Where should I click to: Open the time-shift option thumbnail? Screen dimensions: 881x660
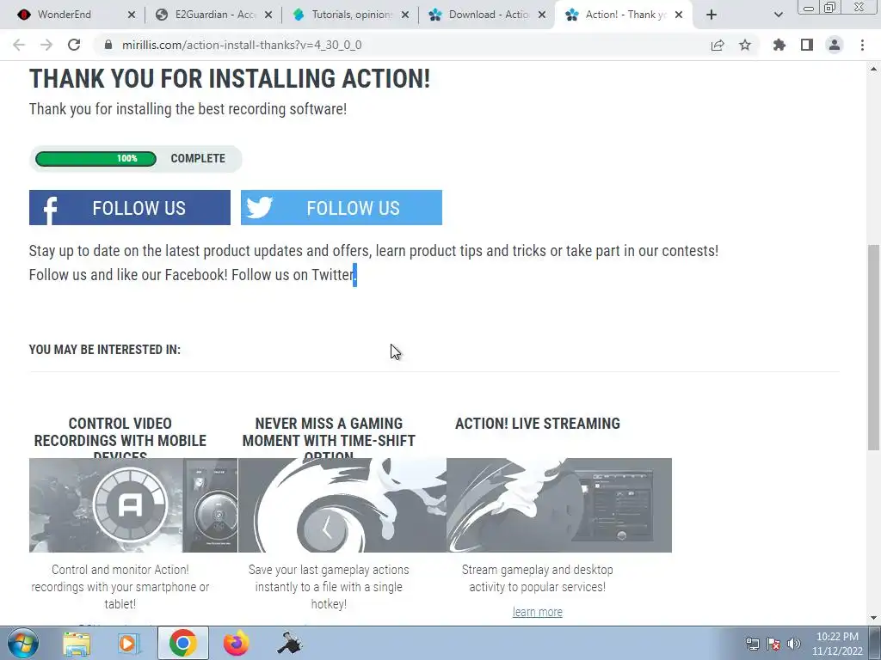(342, 505)
